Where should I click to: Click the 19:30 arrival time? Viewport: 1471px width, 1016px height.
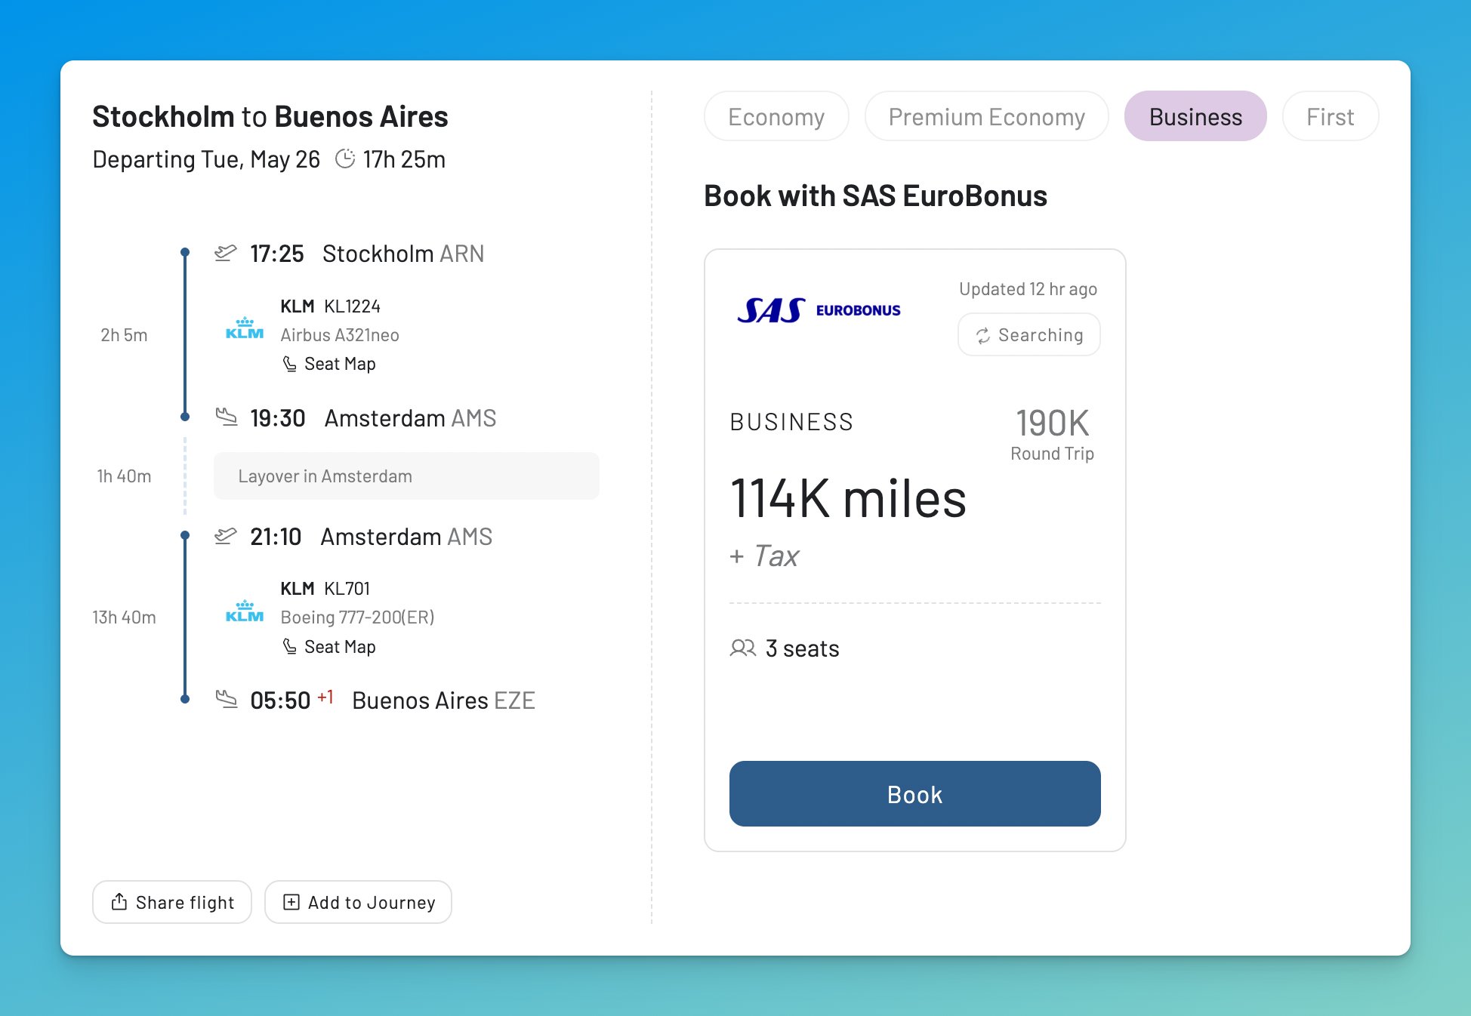pyautogui.click(x=277, y=417)
